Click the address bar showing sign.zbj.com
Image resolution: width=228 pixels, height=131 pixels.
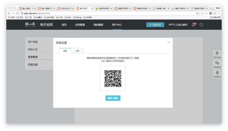109,13
